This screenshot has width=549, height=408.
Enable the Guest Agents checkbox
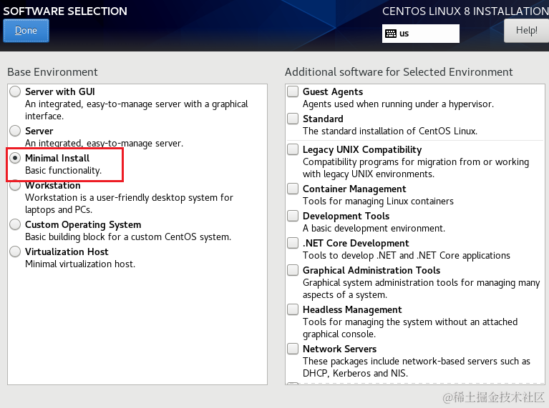pyautogui.click(x=293, y=92)
